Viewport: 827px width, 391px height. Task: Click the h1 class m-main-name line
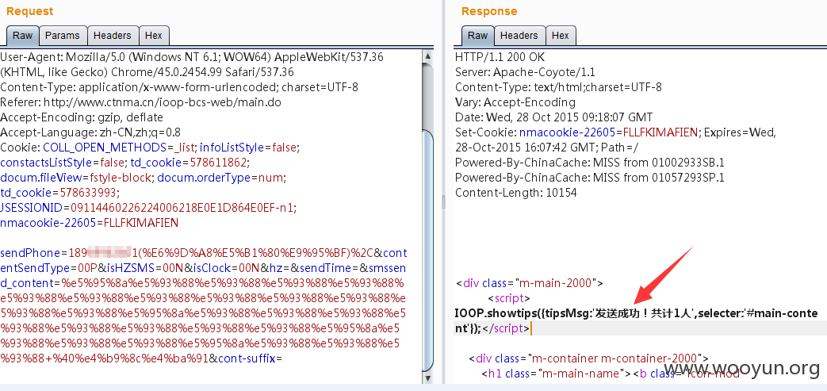click(x=612, y=374)
